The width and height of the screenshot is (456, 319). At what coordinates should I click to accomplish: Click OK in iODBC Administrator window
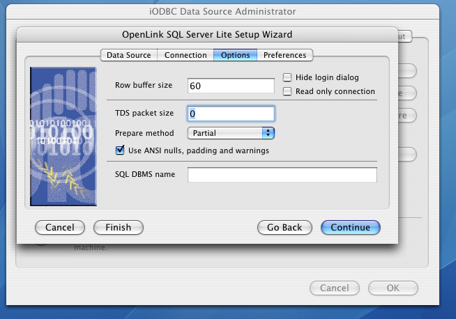tap(393, 288)
